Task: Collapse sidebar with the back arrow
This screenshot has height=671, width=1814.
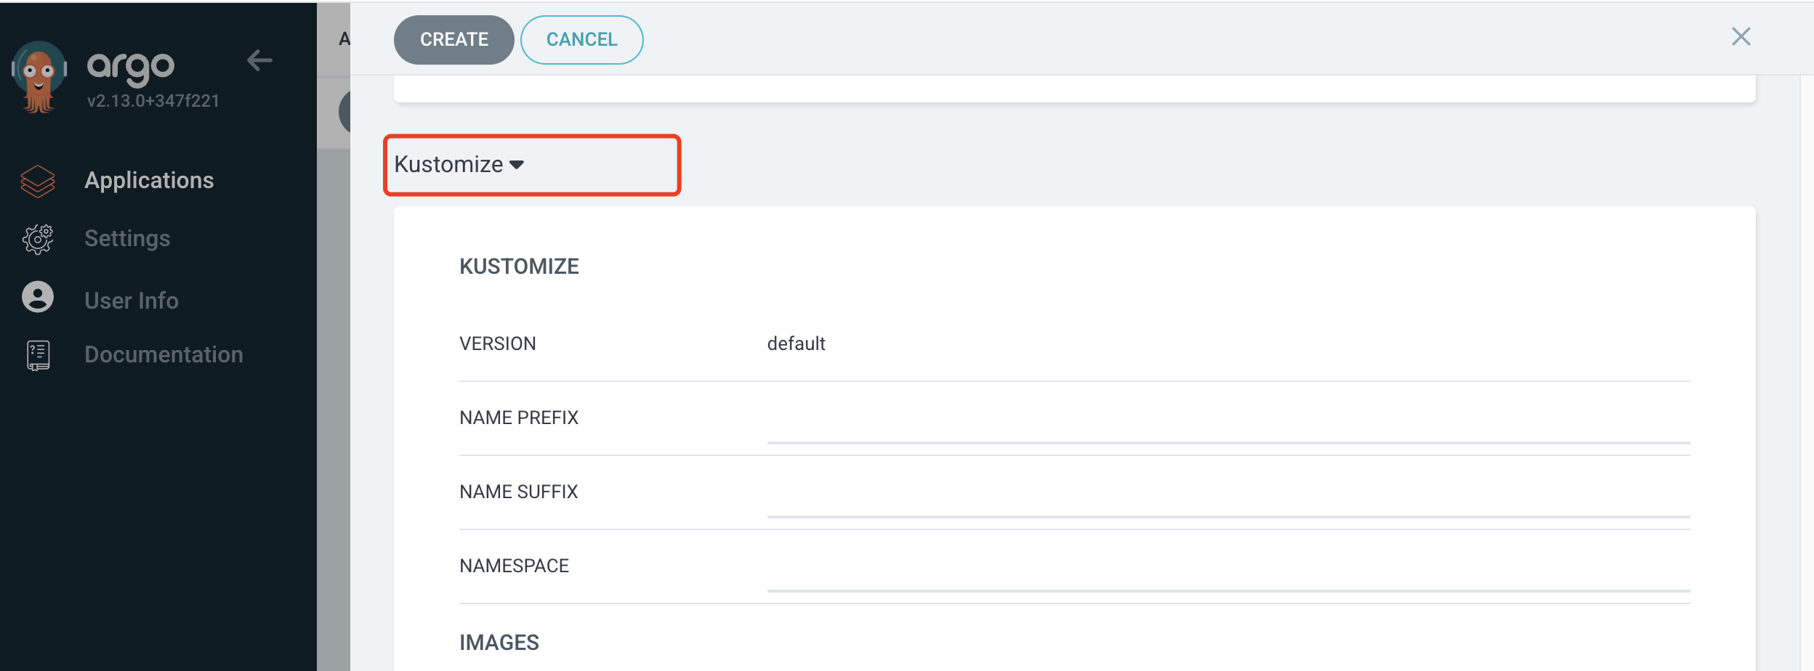Action: coord(259,60)
